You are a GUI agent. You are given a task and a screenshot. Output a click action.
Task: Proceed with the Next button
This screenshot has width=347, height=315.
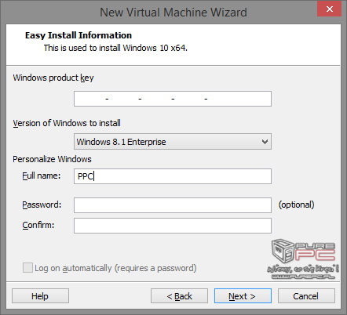(x=243, y=296)
